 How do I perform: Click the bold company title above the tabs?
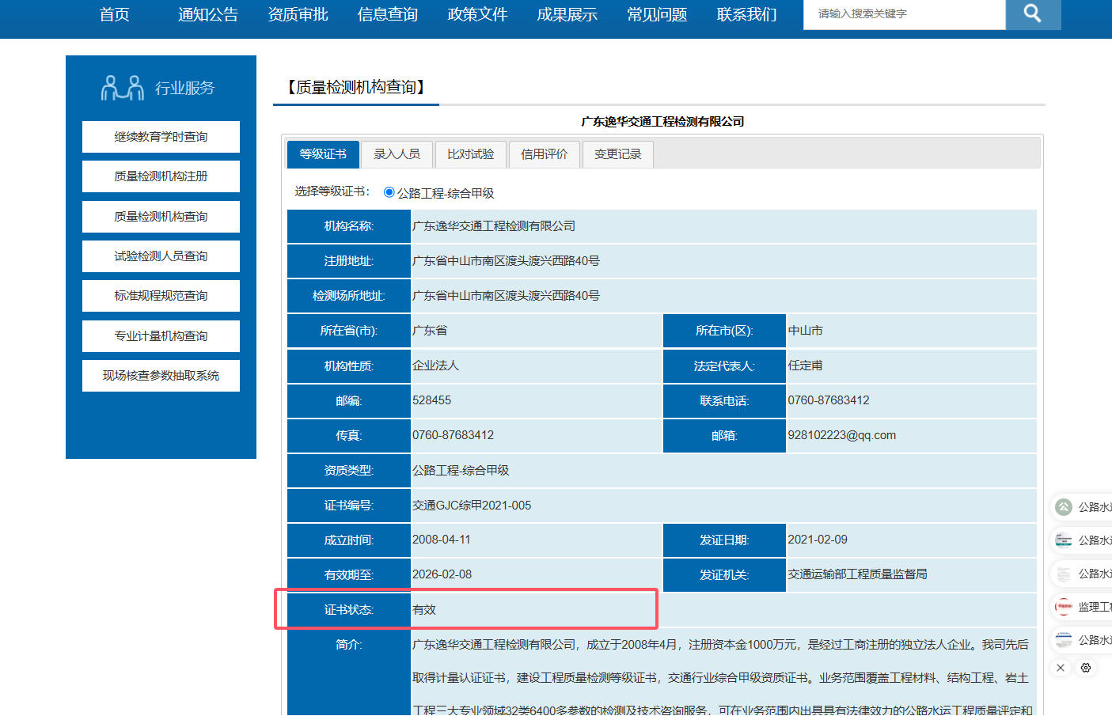[662, 122]
